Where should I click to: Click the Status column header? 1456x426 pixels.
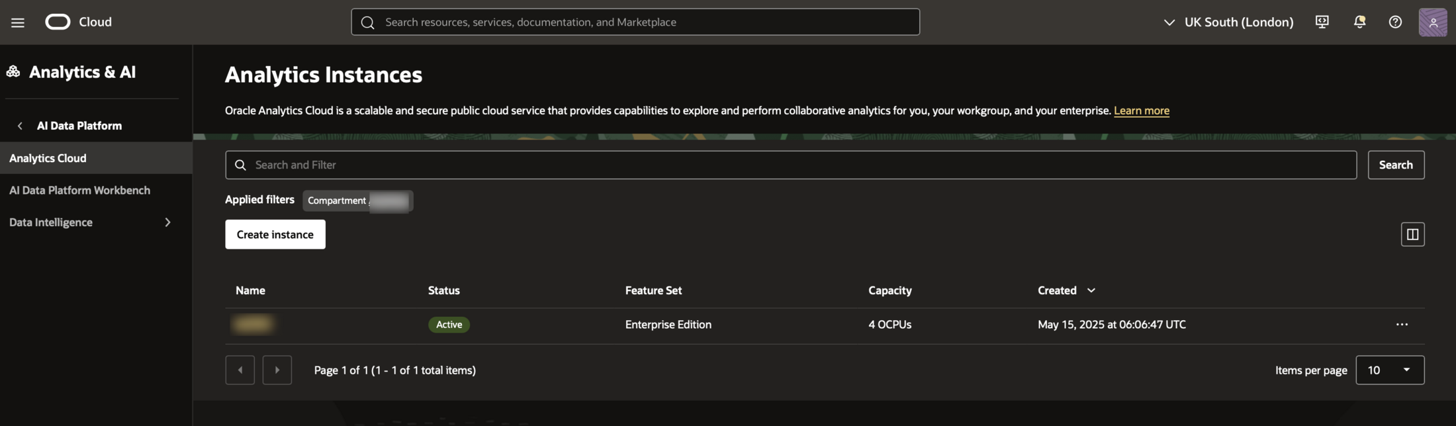click(x=443, y=290)
